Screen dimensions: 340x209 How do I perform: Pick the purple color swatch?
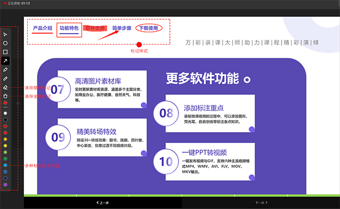click(x=5, y=185)
